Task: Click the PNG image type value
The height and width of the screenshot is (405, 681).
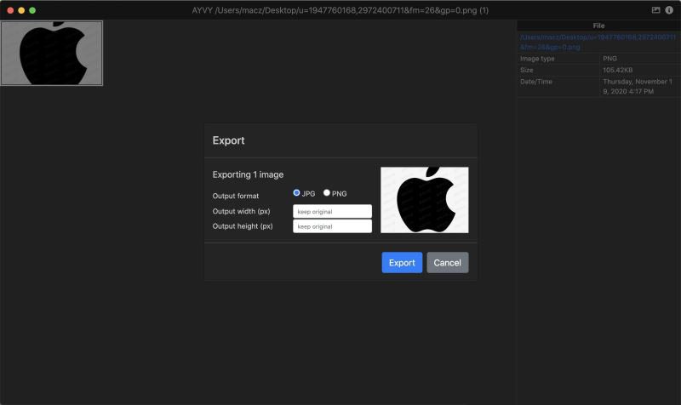Action: point(609,59)
